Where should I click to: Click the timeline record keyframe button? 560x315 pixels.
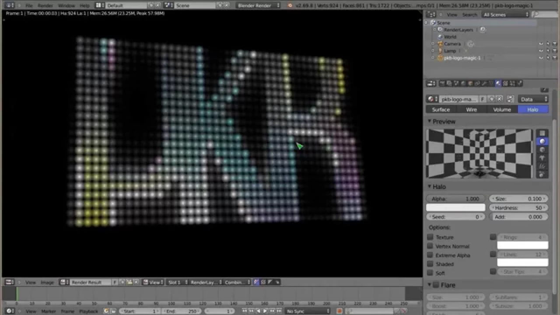click(339, 311)
